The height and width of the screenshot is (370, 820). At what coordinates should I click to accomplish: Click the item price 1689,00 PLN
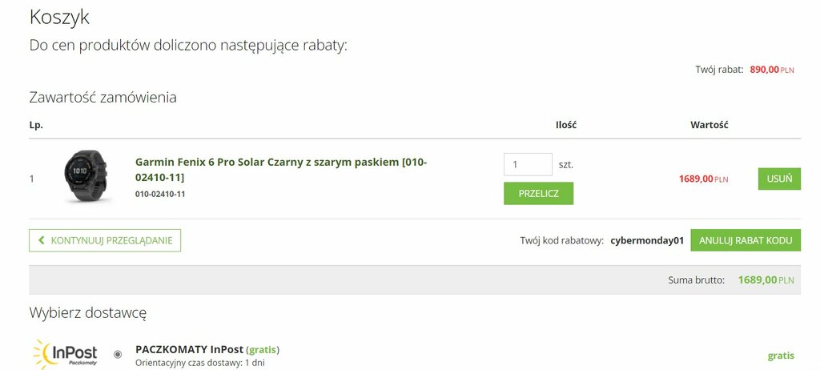(x=703, y=179)
